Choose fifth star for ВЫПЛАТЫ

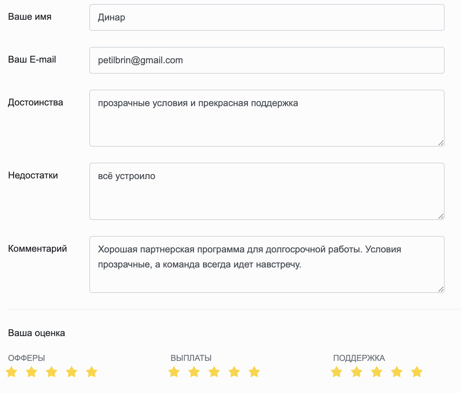[x=254, y=372]
